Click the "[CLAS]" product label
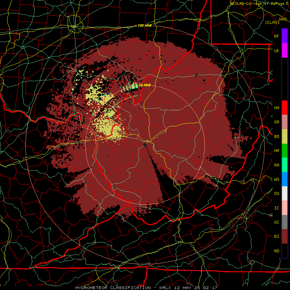 [x=272, y=22]
